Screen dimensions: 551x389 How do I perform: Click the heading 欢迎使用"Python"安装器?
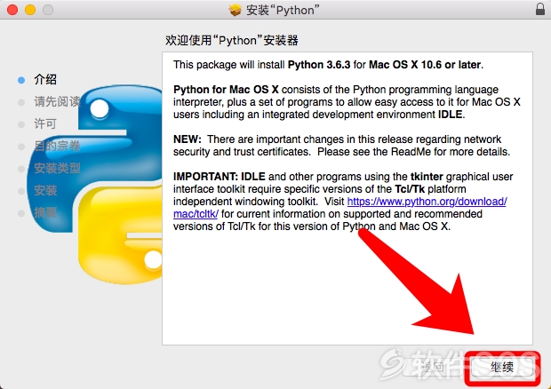pos(232,40)
